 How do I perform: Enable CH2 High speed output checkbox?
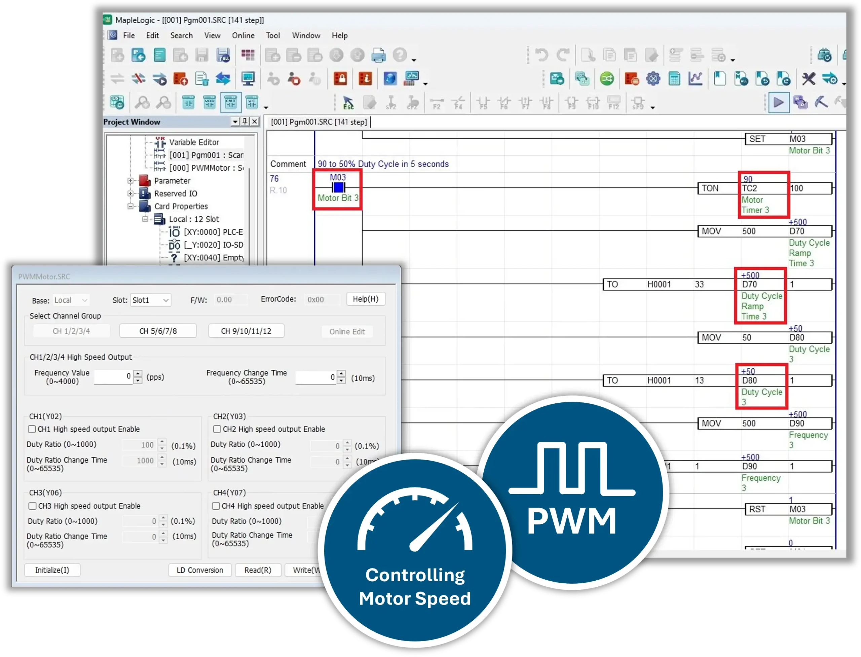217,429
